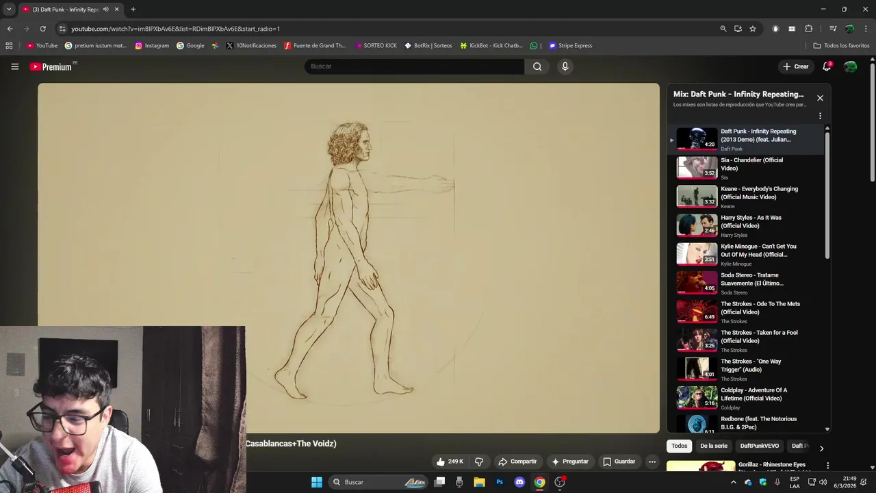
Task: Close the Mix playlist panel
Action: click(x=820, y=98)
